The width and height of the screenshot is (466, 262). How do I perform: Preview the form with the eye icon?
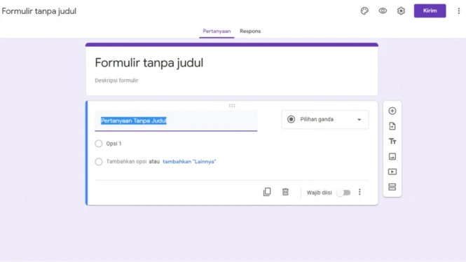(383, 11)
